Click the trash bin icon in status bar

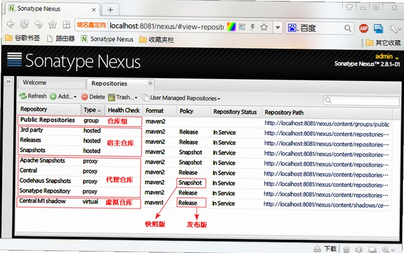pos(346,249)
